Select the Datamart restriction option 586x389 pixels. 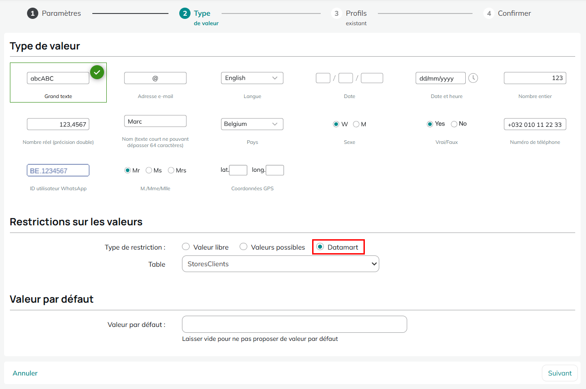coord(320,247)
